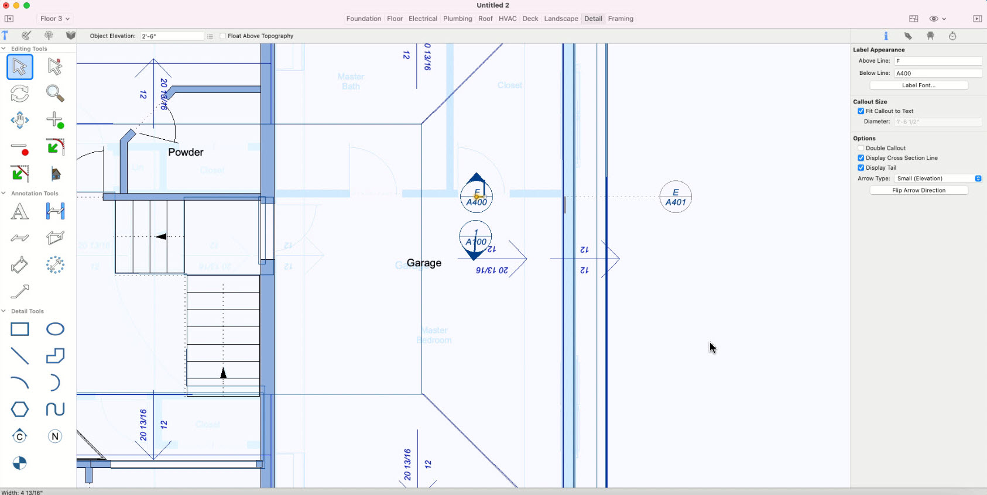Select the remove point tool with red dot

(20, 148)
